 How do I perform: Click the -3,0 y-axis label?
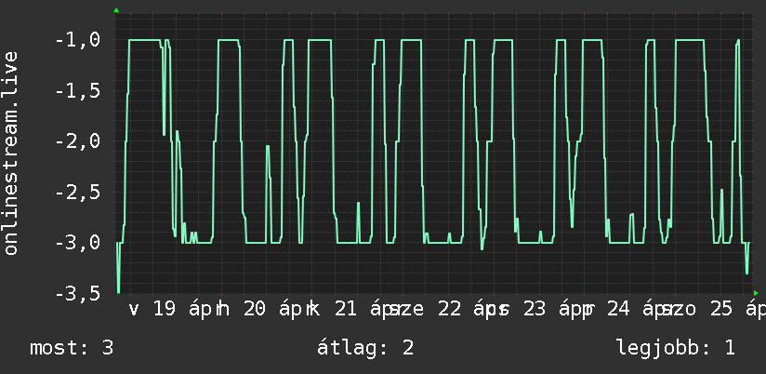click(x=78, y=243)
